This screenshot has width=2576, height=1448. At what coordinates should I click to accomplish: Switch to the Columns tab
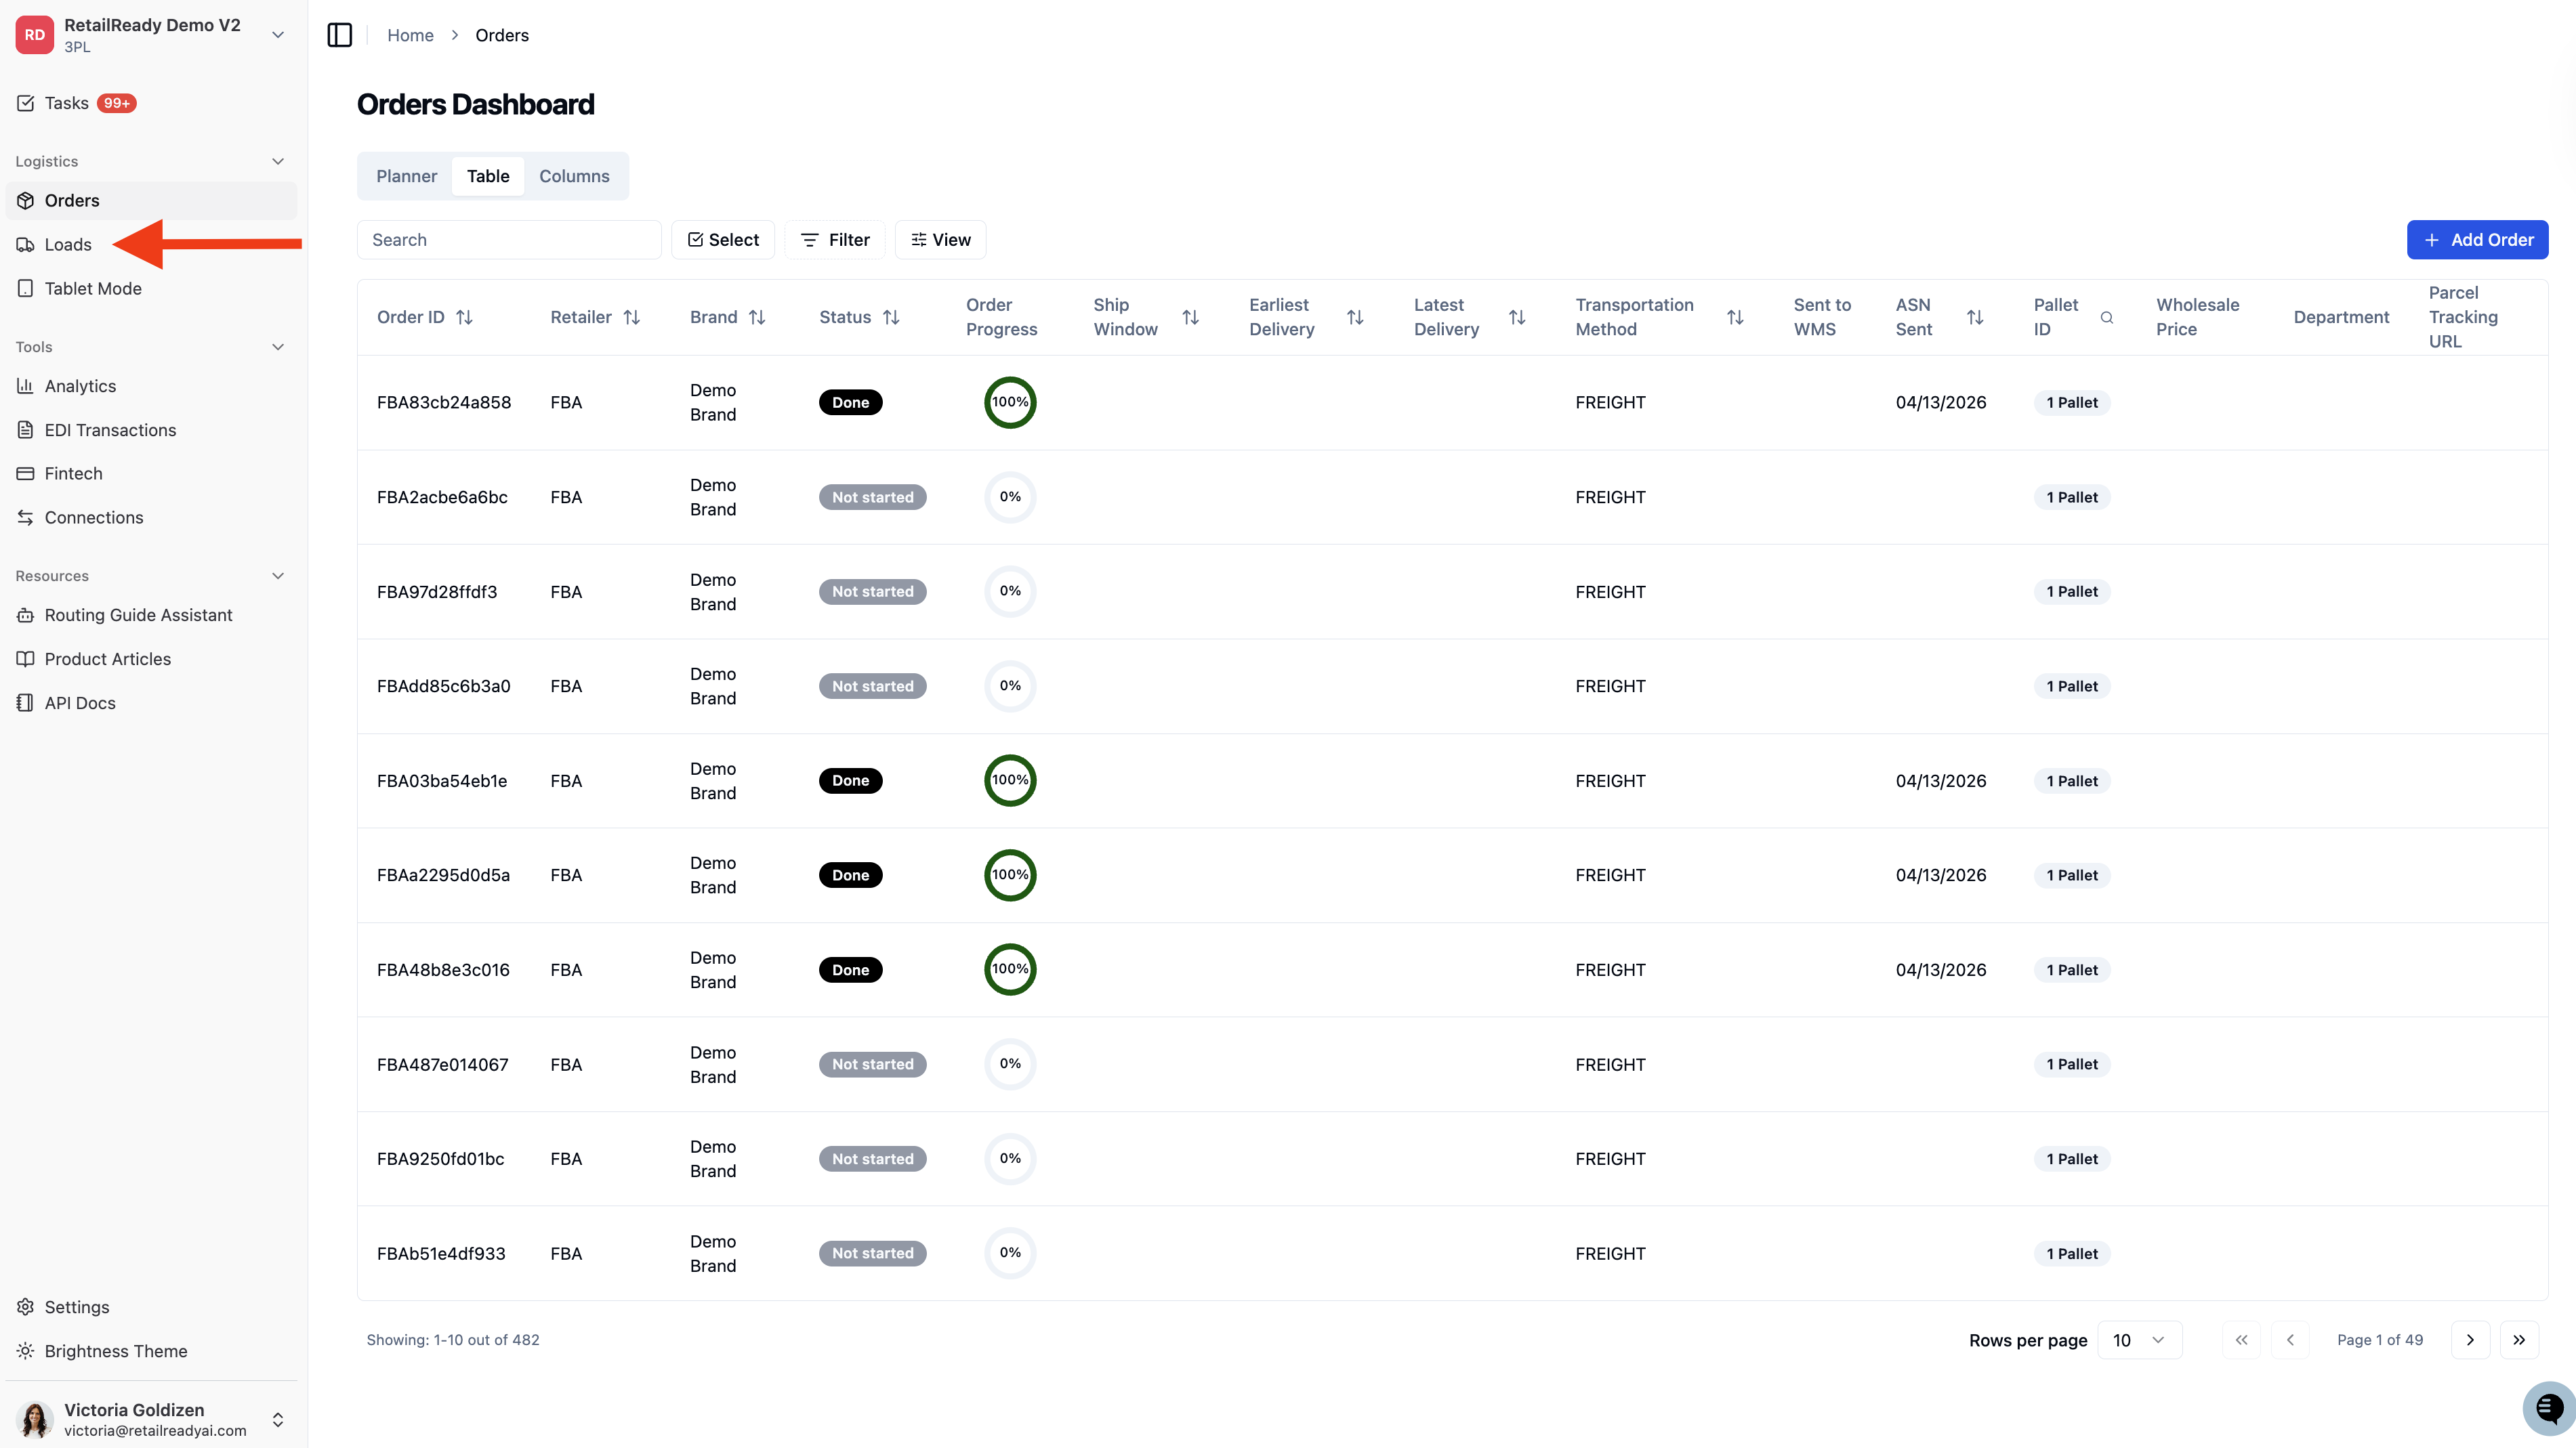574,176
